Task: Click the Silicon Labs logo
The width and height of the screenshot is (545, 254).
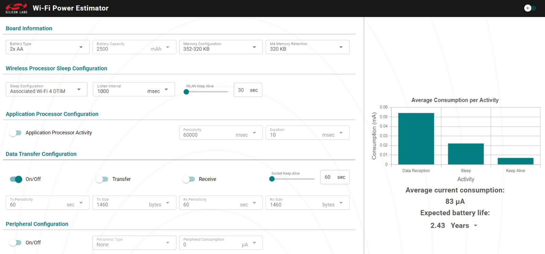Action: click(x=16, y=8)
